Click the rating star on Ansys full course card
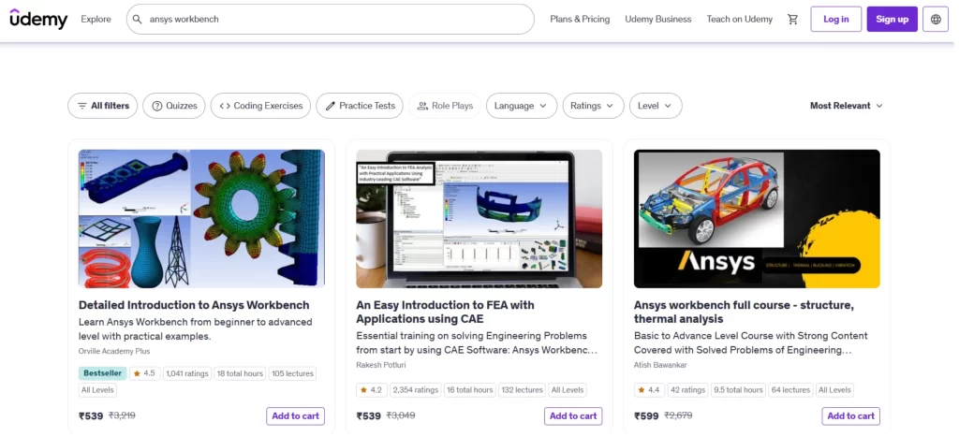 pos(642,390)
